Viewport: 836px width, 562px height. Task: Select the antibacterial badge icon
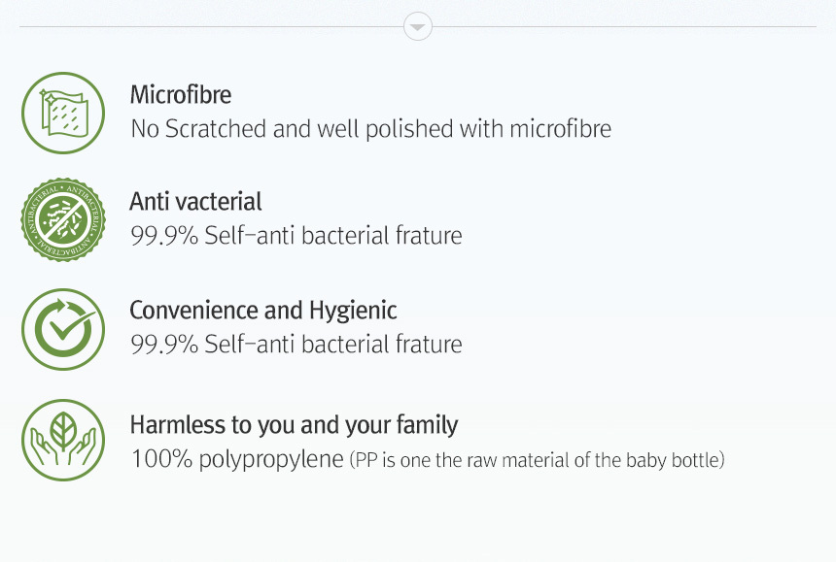coord(63,220)
